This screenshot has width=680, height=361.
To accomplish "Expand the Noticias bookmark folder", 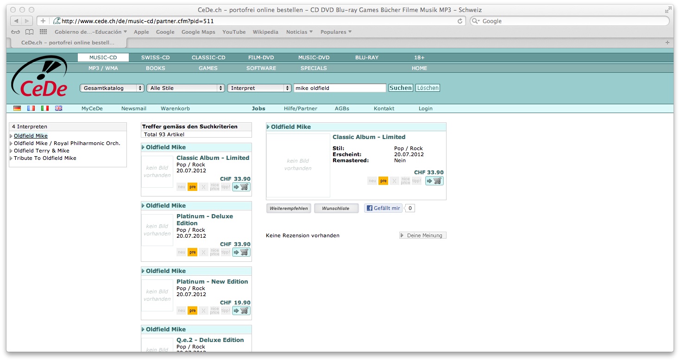I will tap(299, 32).
